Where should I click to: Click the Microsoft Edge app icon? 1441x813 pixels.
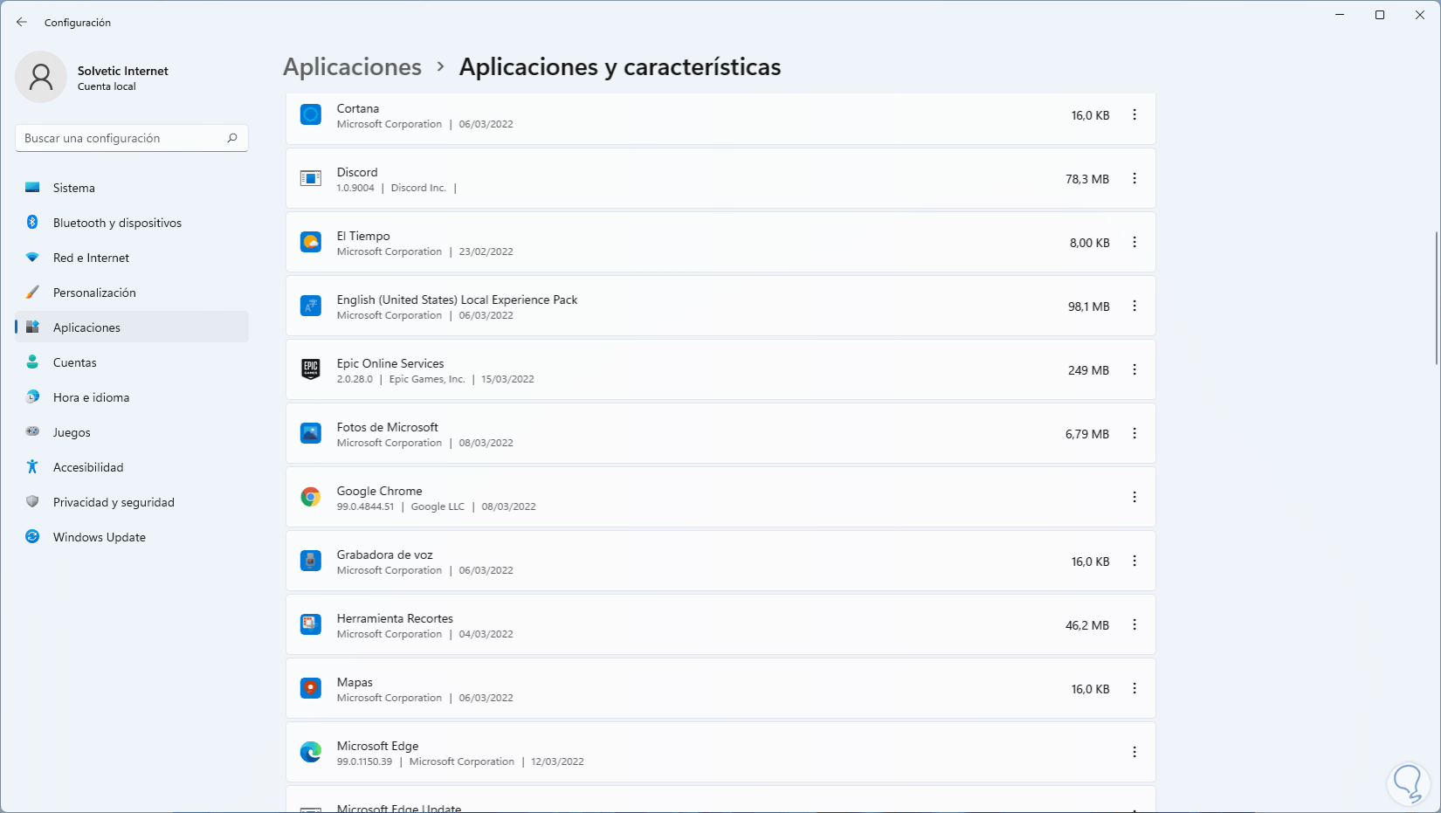311,753
